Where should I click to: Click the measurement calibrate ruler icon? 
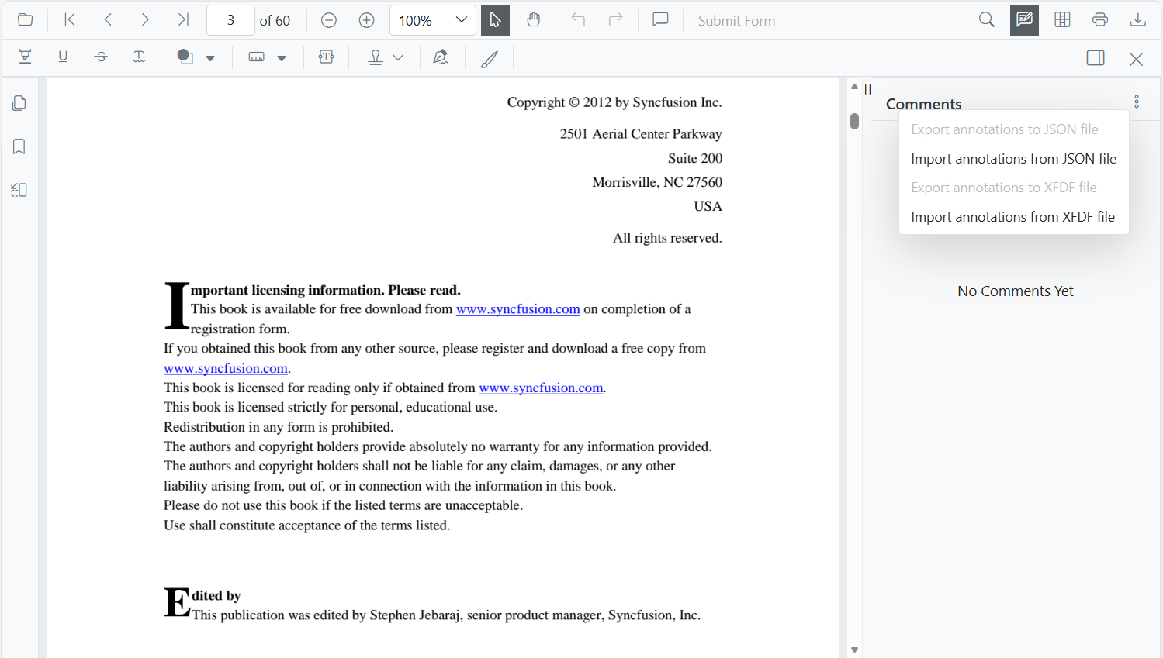256,57
